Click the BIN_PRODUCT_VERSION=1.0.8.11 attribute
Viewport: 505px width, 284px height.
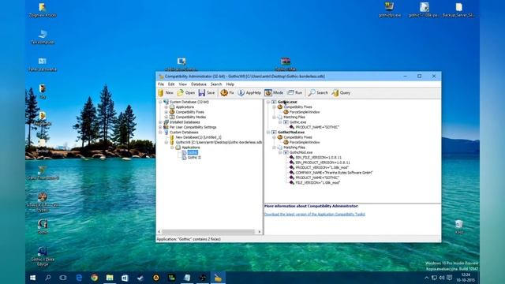pyautogui.click(x=323, y=163)
